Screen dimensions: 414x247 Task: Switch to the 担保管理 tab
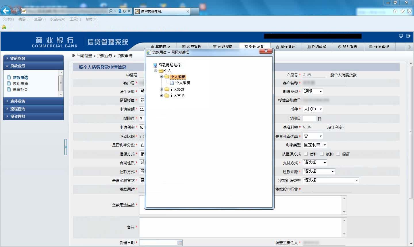[x=285, y=47]
